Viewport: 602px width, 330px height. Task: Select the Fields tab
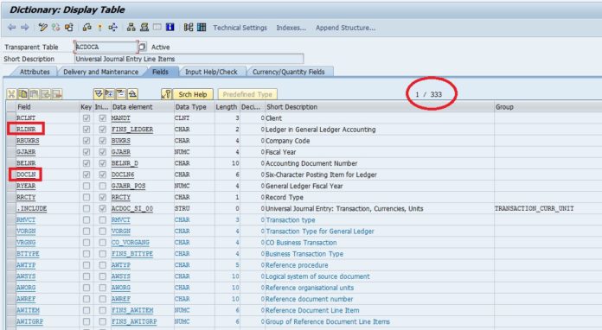coord(160,72)
